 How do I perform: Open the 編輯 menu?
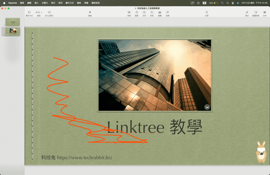tap(29, 3)
